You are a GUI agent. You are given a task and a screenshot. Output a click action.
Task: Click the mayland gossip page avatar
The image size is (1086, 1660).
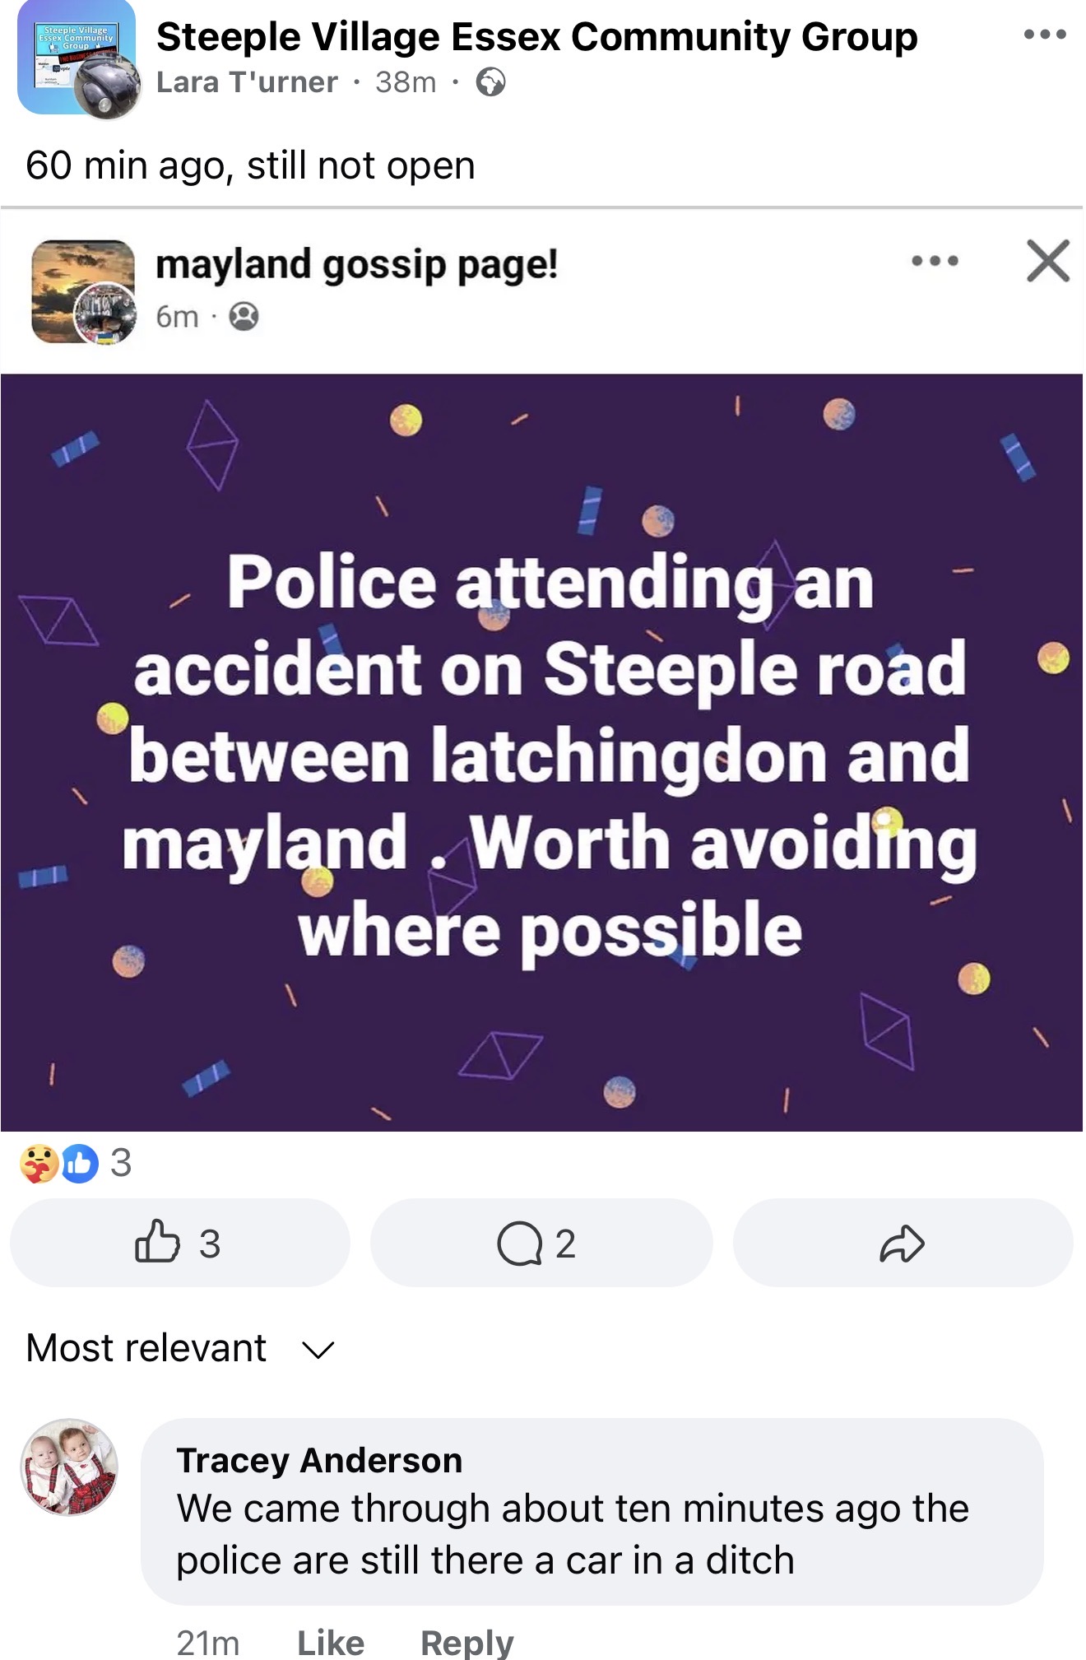coord(82,291)
